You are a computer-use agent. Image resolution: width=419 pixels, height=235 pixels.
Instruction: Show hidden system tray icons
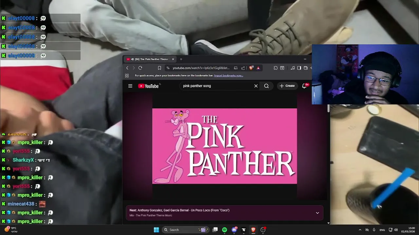(x=360, y=230)
